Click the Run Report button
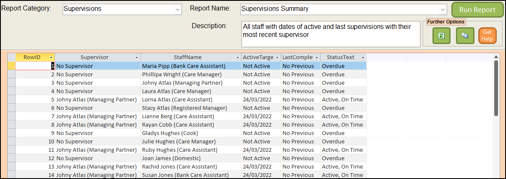Image resolution: width=506 pixels, height=179 pixels. (x=477, y=10)
